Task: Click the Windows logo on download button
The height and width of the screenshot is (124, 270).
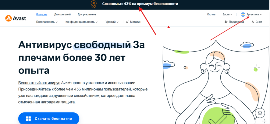Action: point(28,119)
